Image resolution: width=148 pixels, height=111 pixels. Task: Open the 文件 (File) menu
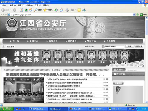point(4,5)
